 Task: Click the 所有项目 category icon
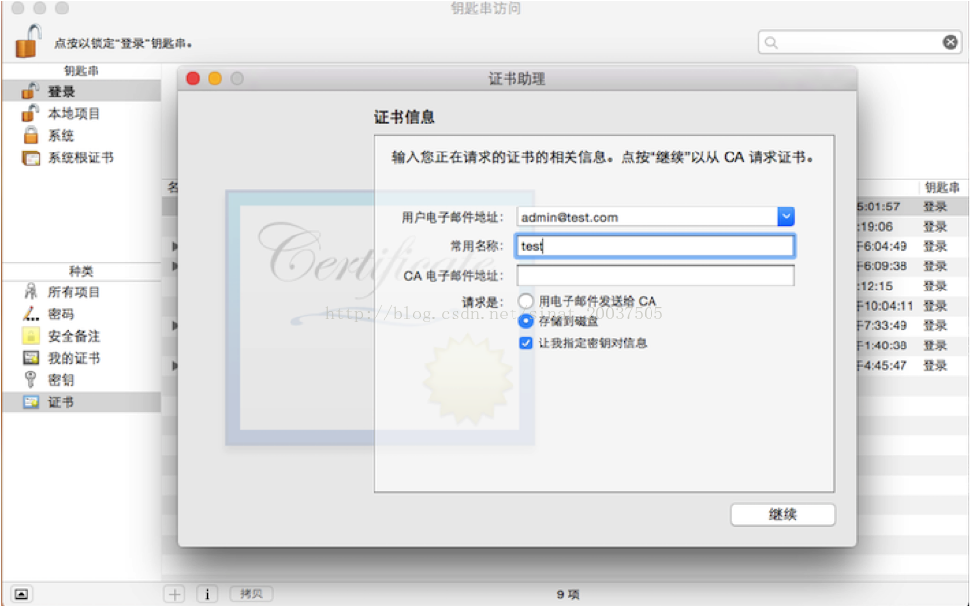click(x=30, y=291)
